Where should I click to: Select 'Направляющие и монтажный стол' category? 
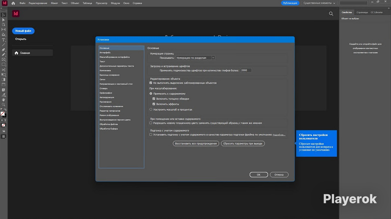(x=121, y=84)
